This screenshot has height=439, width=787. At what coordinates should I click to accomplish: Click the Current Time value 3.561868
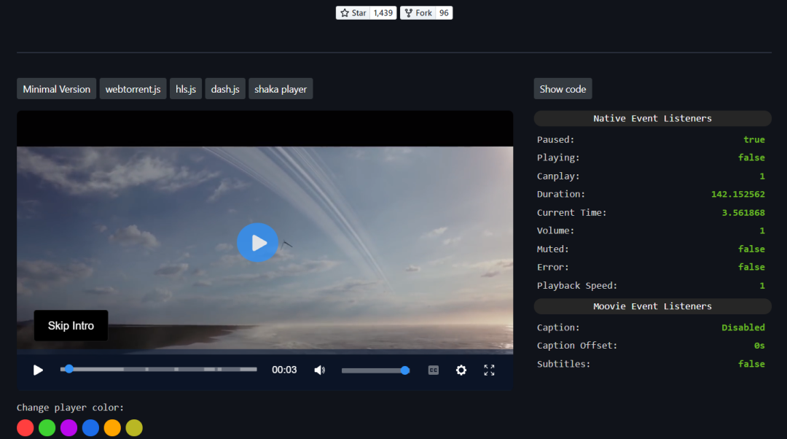(743, 212)
